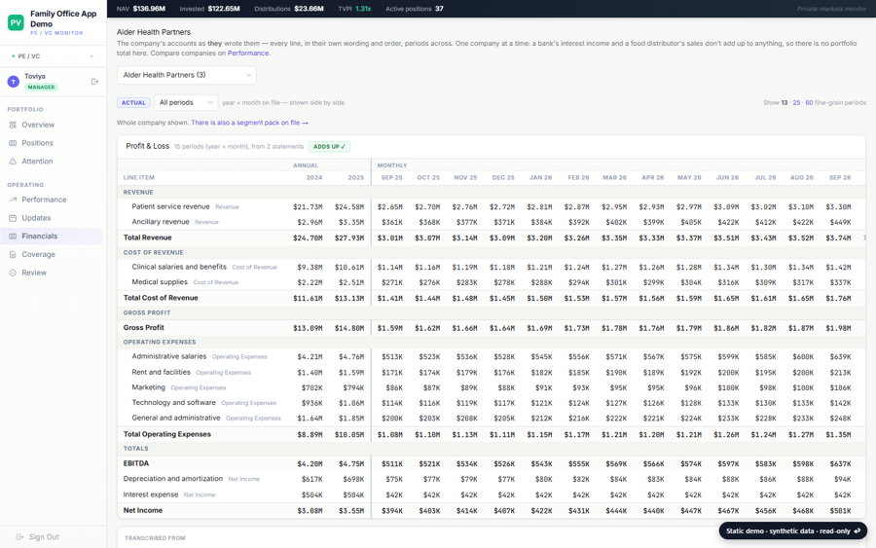Select Clinical salaries and benefits row label
876x548 pixels.
(x=179, y=267)
